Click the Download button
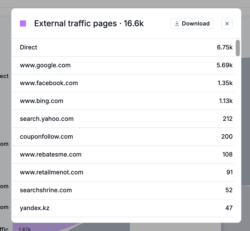 click(x=192, y=24)
